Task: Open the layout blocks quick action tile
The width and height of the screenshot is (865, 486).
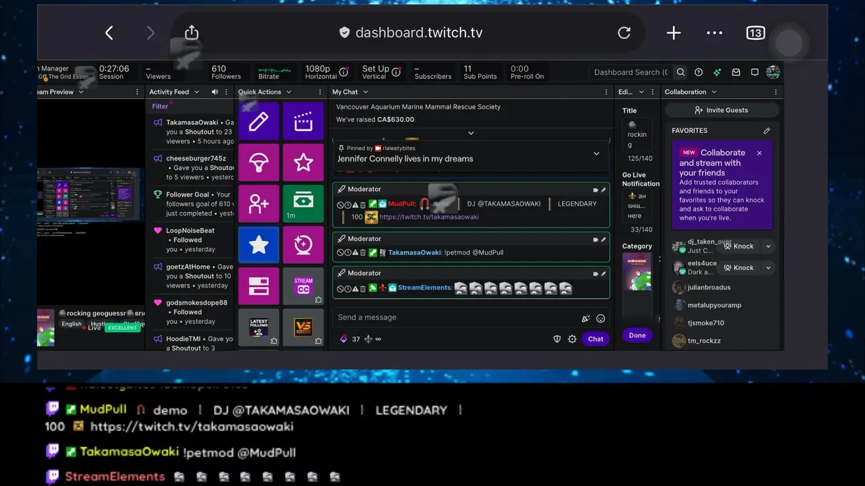Action: (x=259, y=286)
